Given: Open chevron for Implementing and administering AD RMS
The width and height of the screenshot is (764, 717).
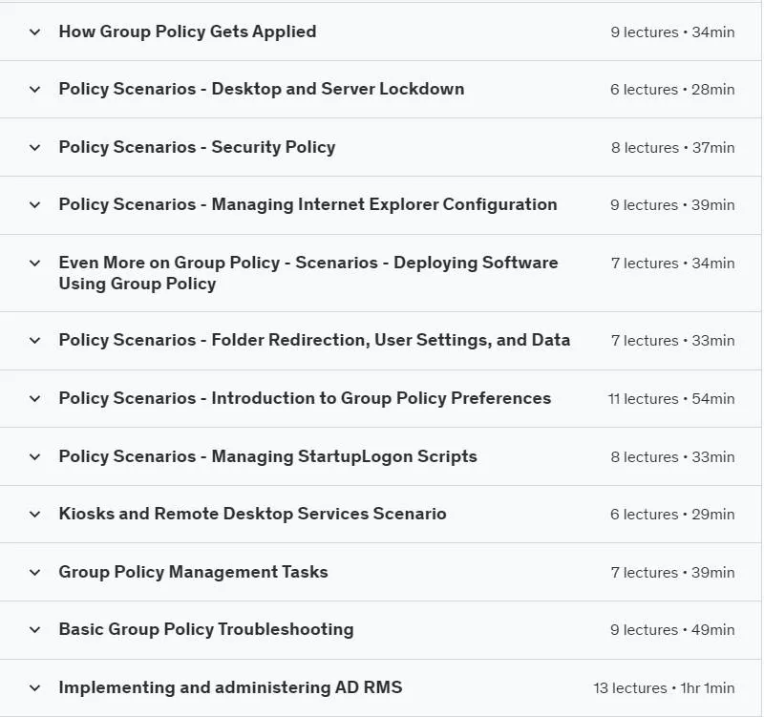Looking at the screenshot, I should (x=34, y=688).
